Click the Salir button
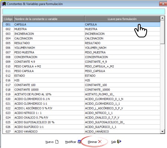Image resolution: width=167 pixels, height=148 pixels. [116, 142]
